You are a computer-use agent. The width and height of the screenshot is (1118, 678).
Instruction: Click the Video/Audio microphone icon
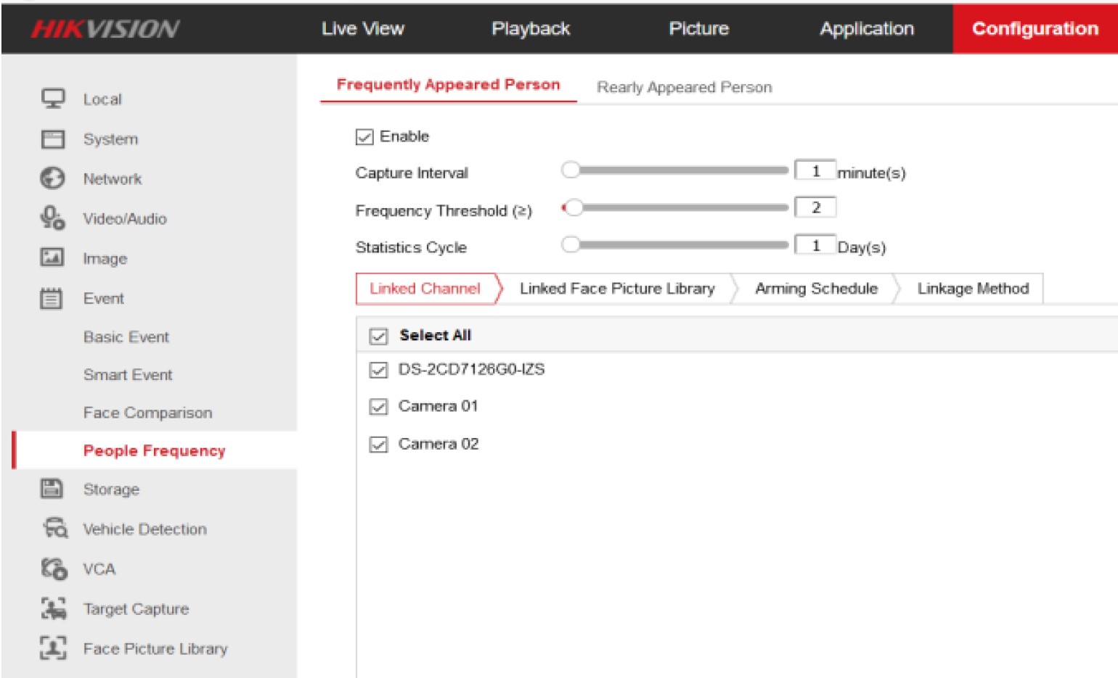coord(52,218)
